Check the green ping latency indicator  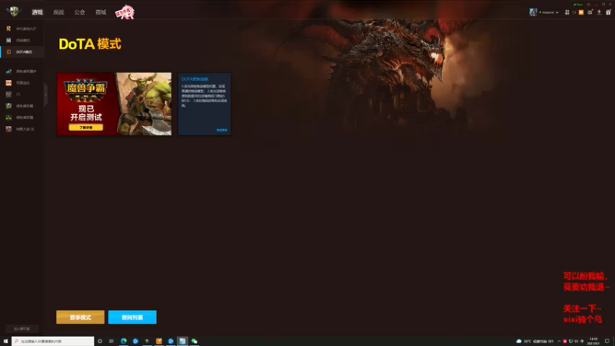click(x=578, y=5)
